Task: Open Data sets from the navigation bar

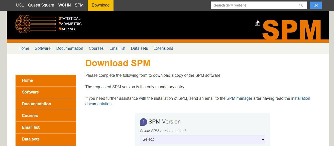Action: click(139, 48)
